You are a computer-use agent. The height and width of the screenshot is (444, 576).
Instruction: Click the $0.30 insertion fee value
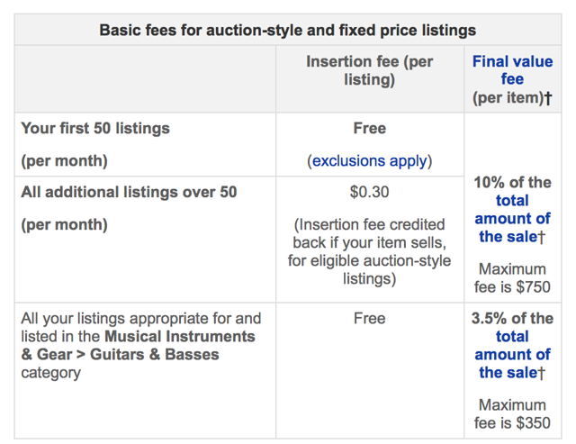click(370, 192)
